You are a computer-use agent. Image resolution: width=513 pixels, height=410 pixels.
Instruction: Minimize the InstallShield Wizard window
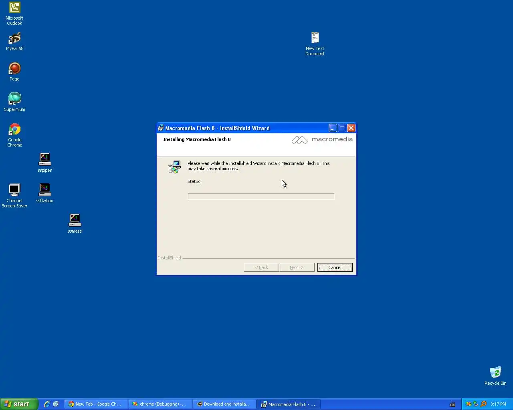pos(333,128)
